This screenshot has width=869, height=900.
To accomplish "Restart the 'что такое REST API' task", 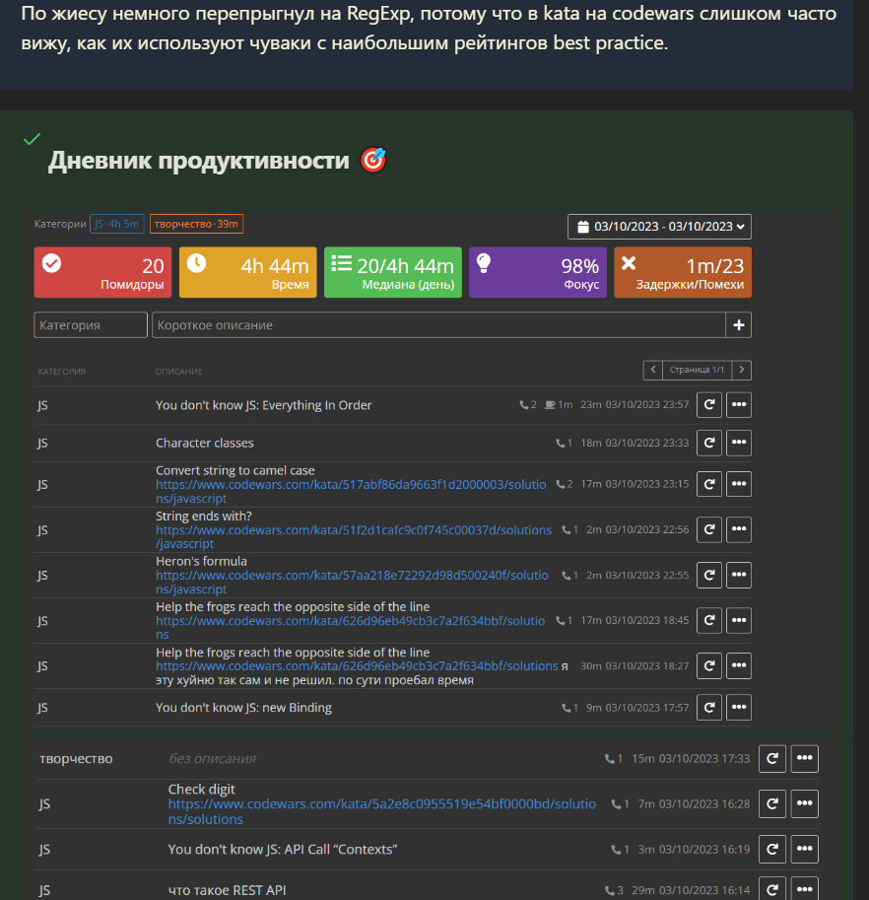I will [x=772, y=889].
